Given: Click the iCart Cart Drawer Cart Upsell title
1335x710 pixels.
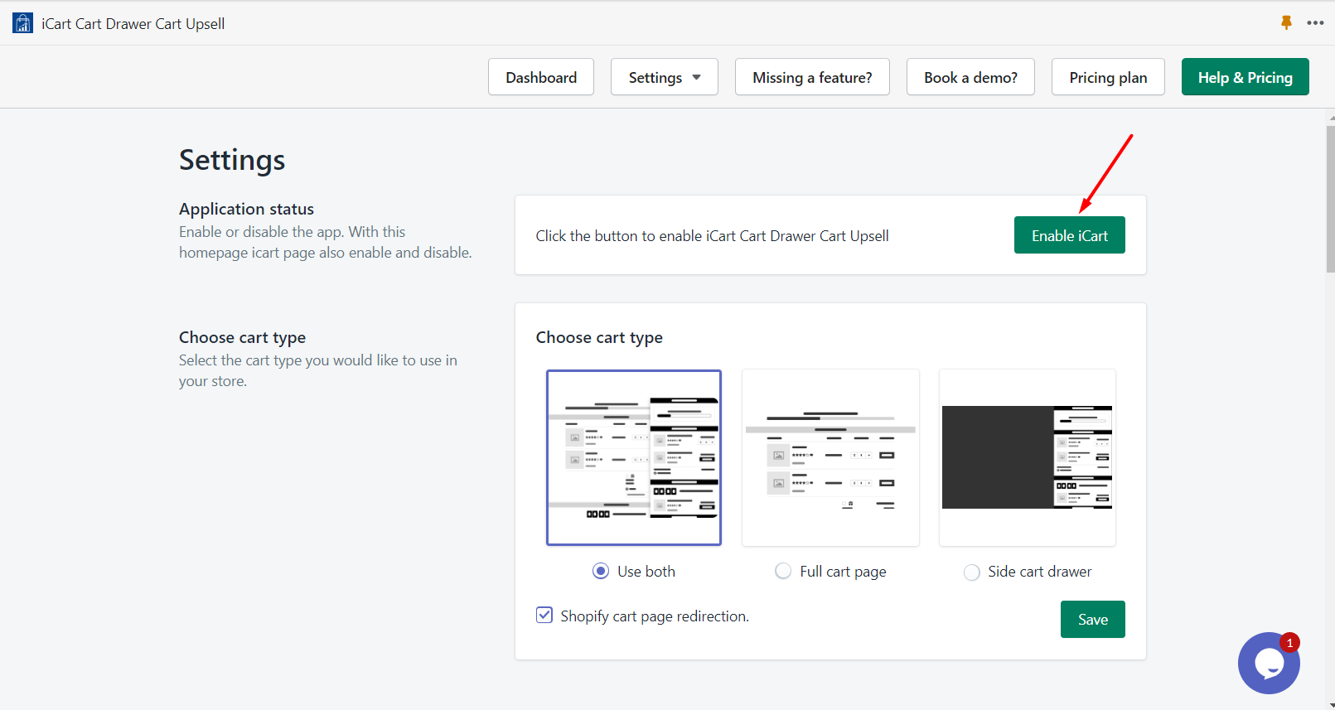Looking at the screenshot, I should (x=133, y=23).
